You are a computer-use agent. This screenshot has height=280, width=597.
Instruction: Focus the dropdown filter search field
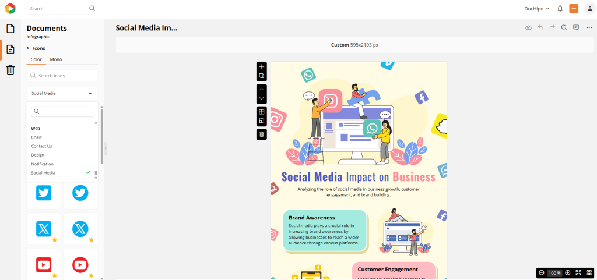62,111
